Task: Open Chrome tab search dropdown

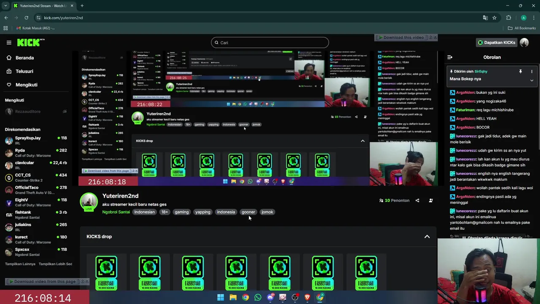Action: coord(5,6)
